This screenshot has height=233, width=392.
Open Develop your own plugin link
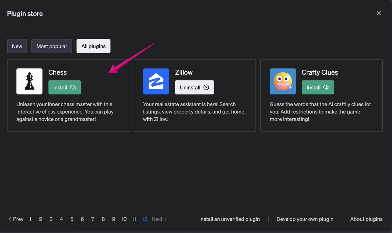pyautogui.click(x=305, y=219)
